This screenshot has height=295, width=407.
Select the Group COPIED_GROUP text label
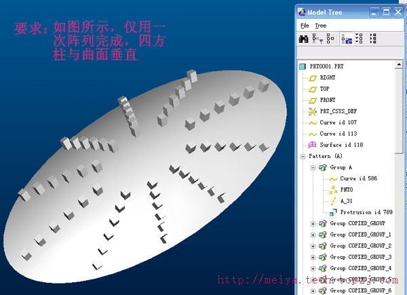(x=357, y=223)
